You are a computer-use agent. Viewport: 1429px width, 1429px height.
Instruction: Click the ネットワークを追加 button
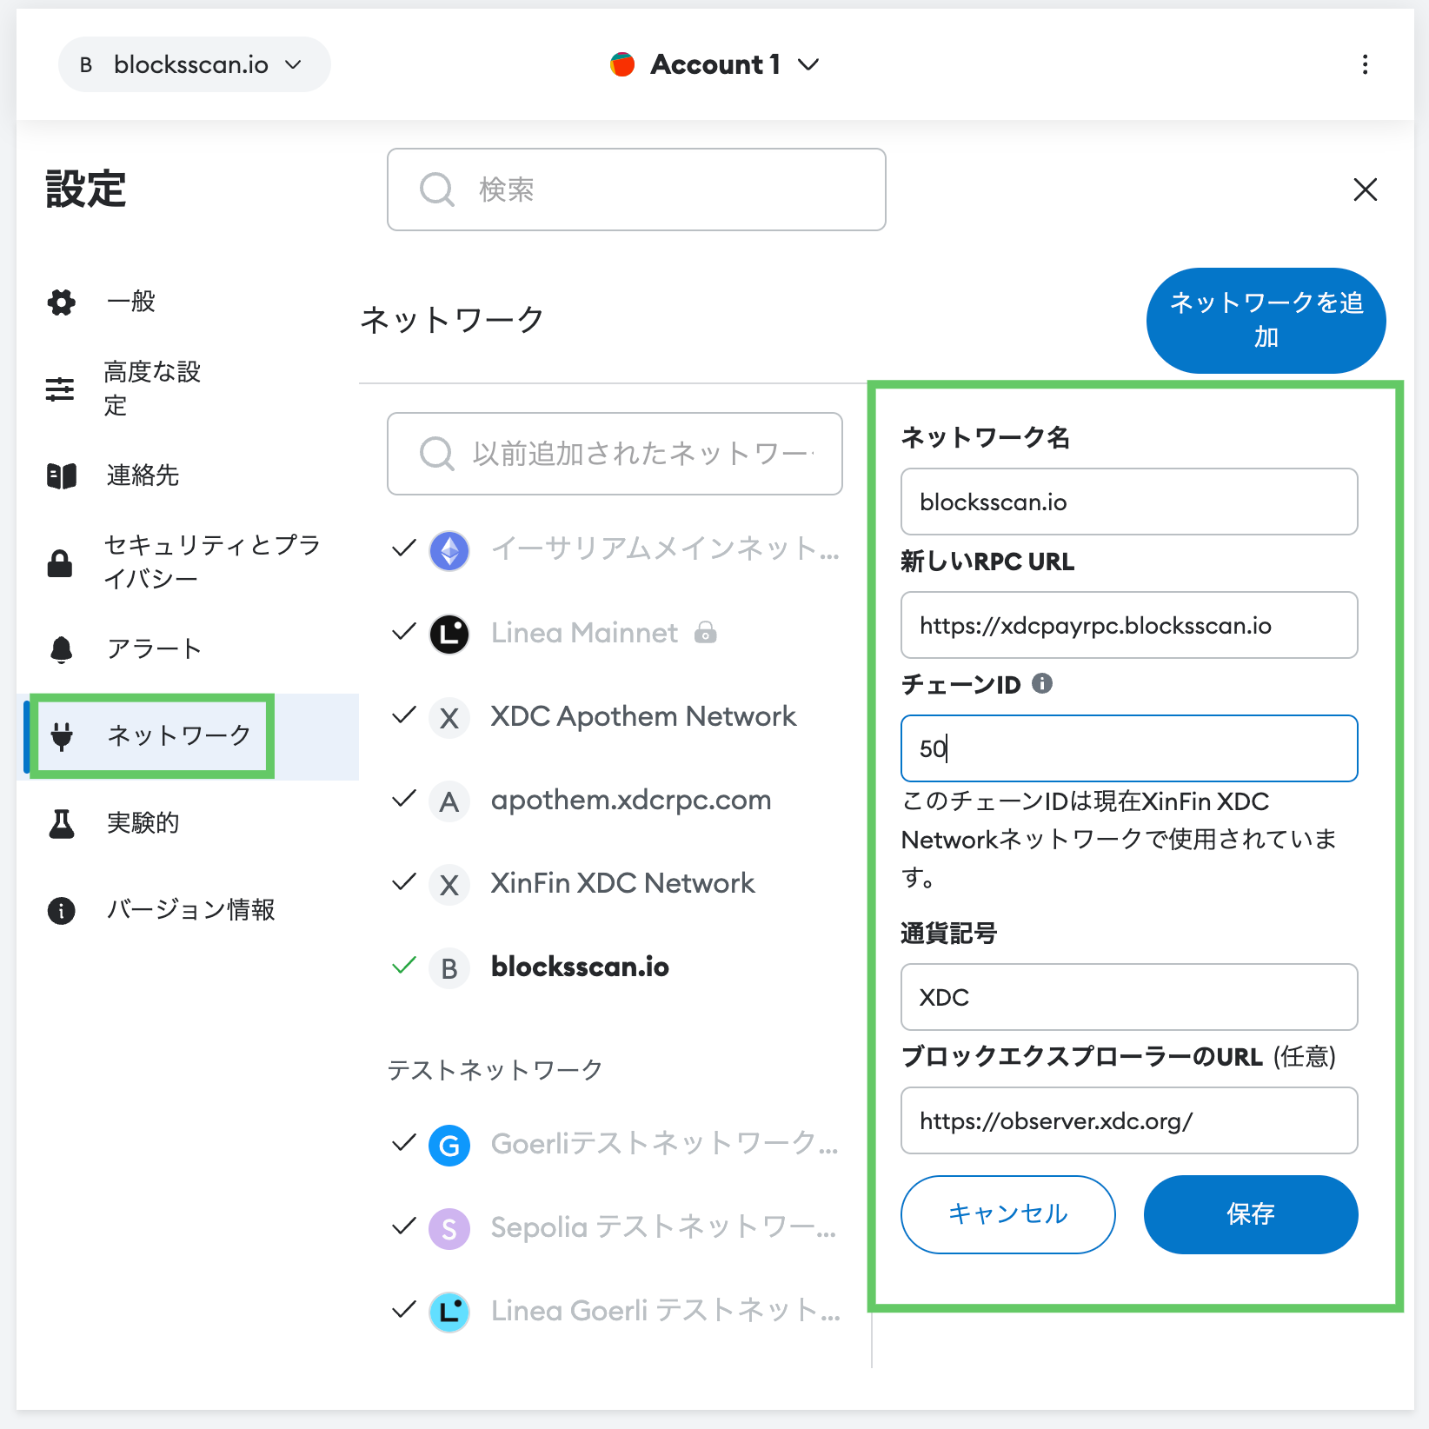1266,320
